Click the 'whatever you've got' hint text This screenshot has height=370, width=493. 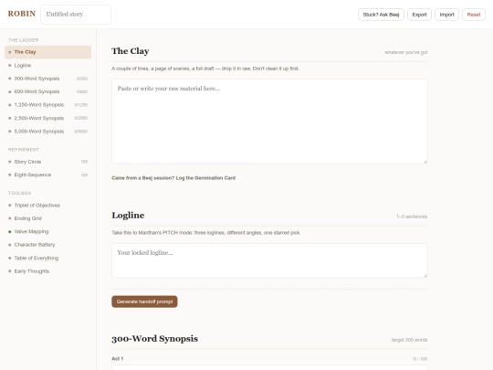point(406,52)
